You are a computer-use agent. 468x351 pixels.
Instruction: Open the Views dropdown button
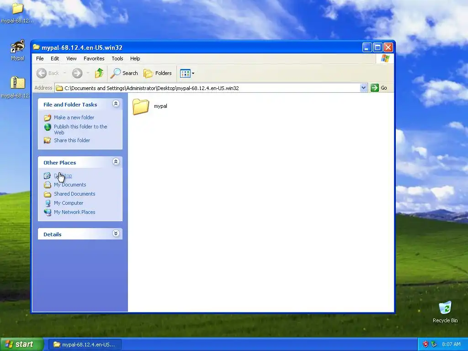point(187,73)
